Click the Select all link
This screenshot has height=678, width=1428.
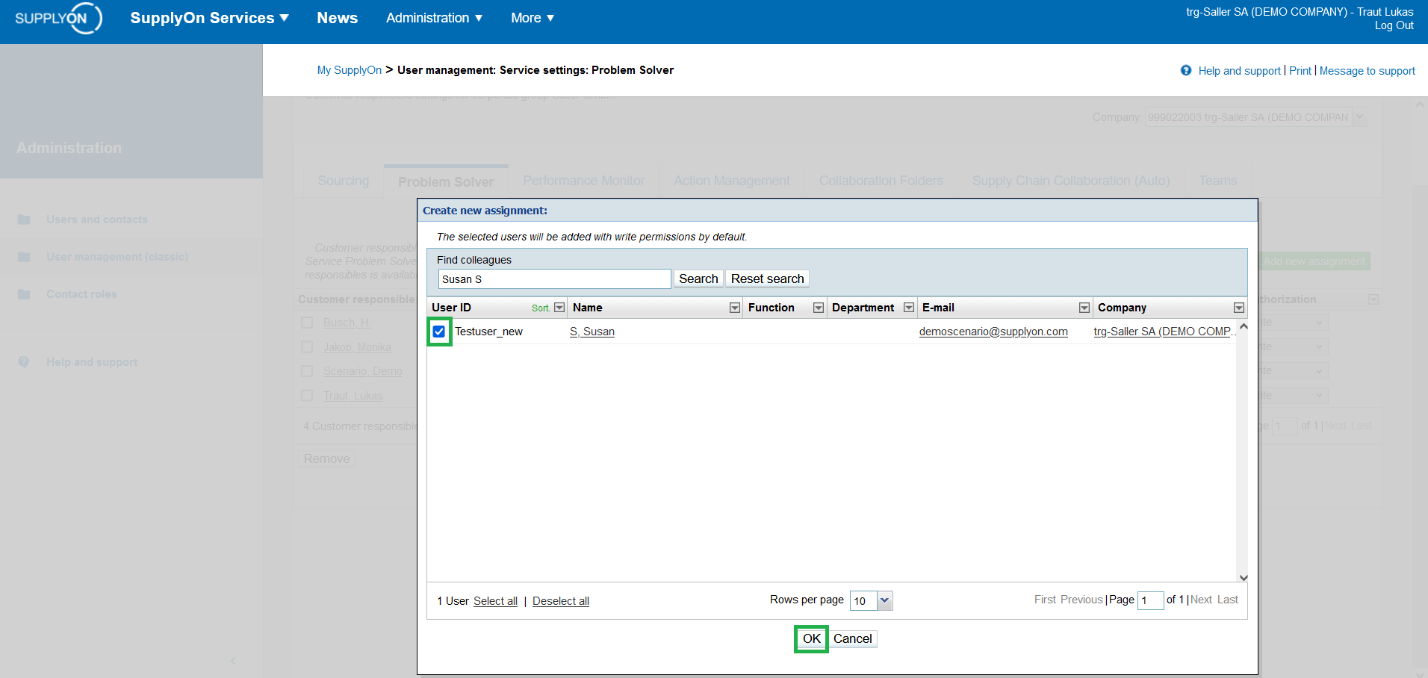(x=495, y=601)
